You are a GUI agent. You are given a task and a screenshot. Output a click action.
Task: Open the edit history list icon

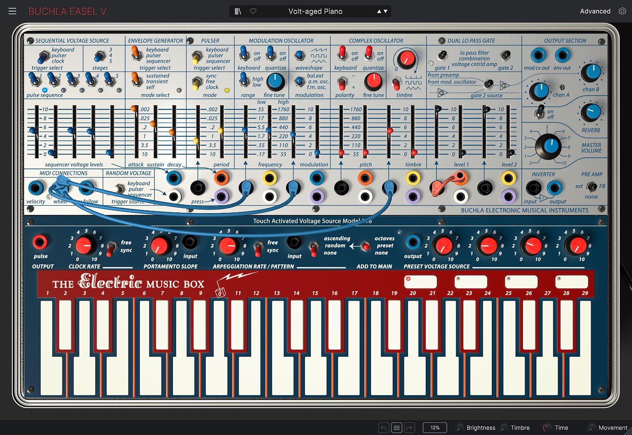pos(397,427)
